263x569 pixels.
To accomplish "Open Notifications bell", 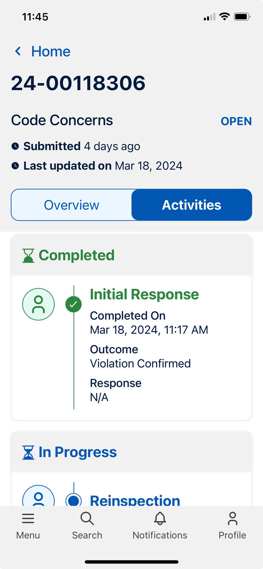I will pos(160,524).
